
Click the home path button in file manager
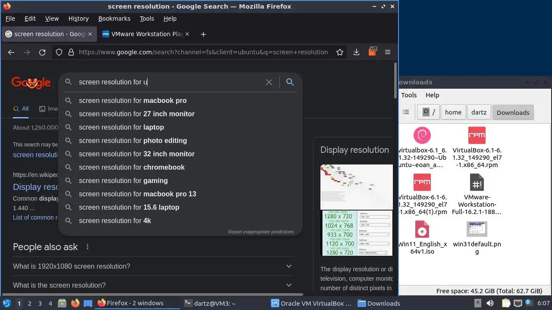[453, 112]
